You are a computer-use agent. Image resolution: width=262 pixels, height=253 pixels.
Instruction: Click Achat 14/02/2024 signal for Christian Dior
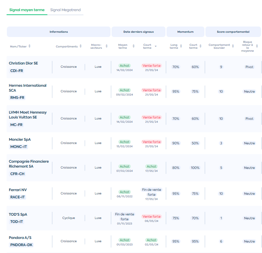[x=125, y=66]
